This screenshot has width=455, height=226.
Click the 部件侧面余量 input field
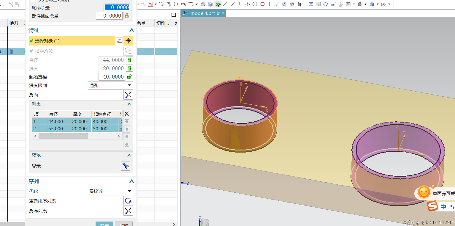(109, 16)
